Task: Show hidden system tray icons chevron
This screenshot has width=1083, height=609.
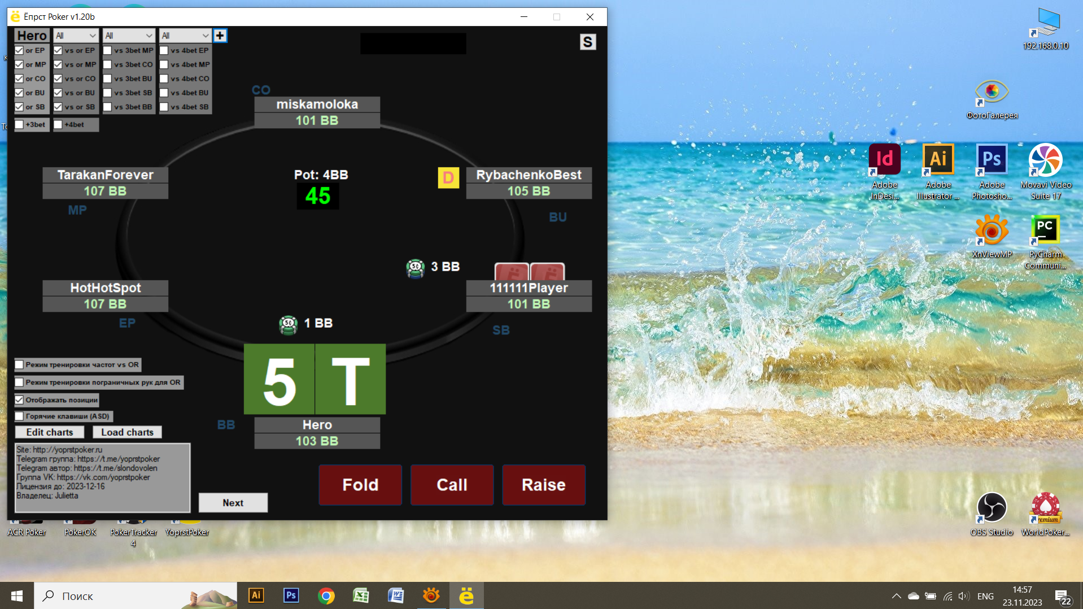Action: point(896,596)
